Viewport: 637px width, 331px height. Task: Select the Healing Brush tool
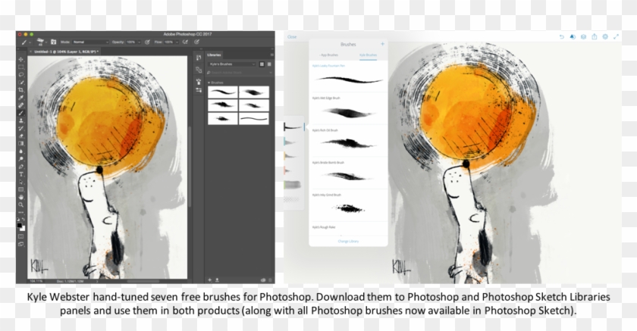pyautogui.click(x=20, y=105)
